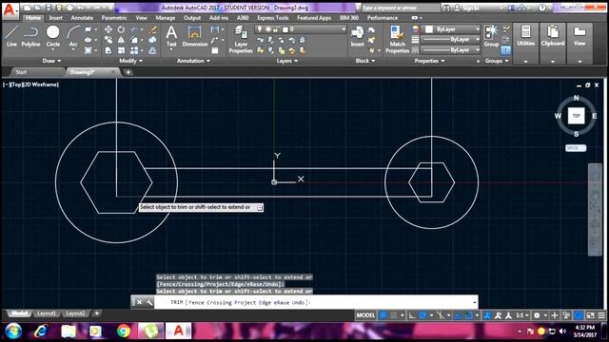Viewport: 609px width, 342px height.
Task: Expand the Modify panel
Action: pyautogui.click(x=131, y=61)
